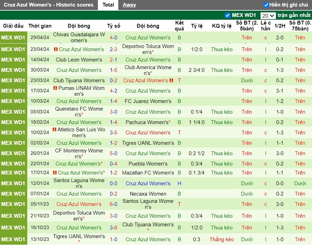Click Thắng kèo in the 13/10/23 row
The height and width of the screenshot is (245, 312).
click(x=222, y=239)
